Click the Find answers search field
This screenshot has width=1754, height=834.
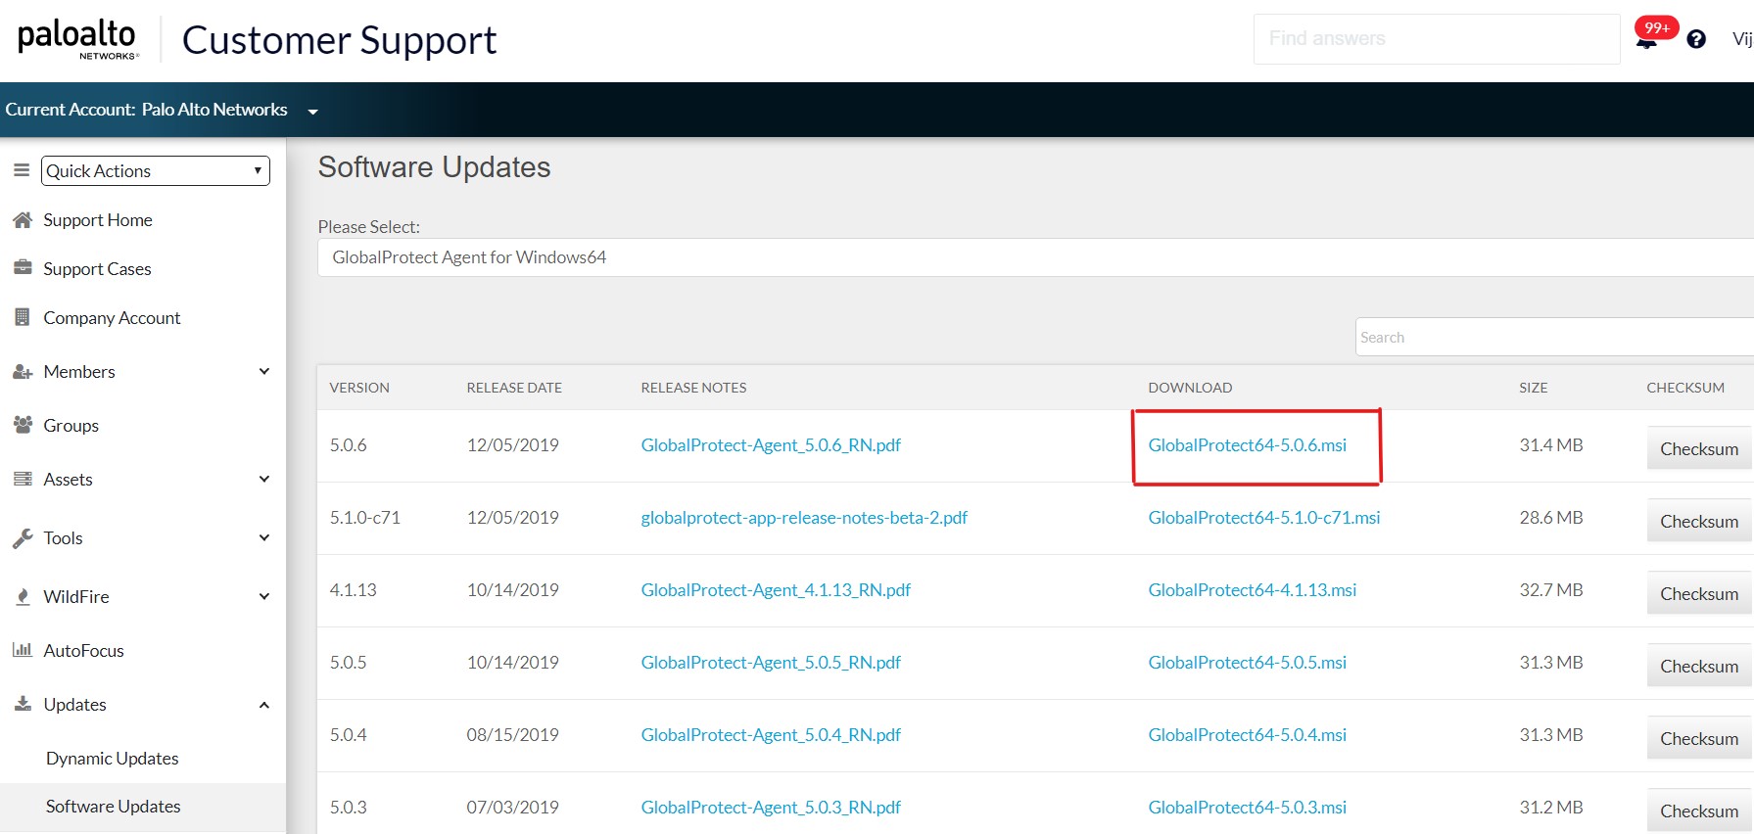[1436, 39]
